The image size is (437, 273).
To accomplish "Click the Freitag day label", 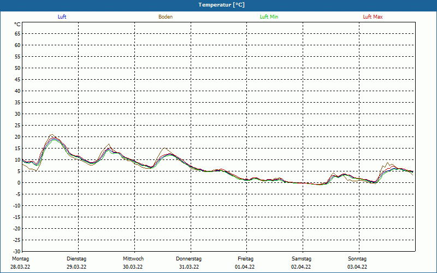I will tap(245, 259).
